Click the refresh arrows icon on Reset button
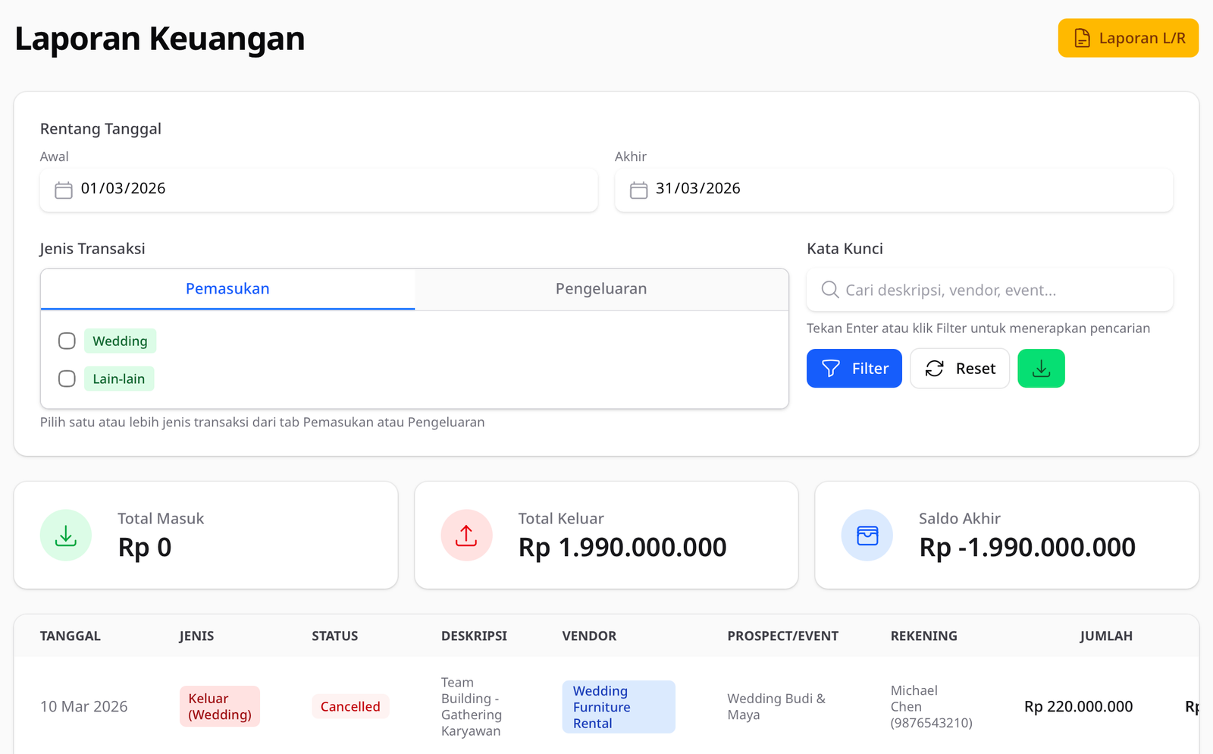Viewport: 1213px width, 754px height. pos(935,369)
